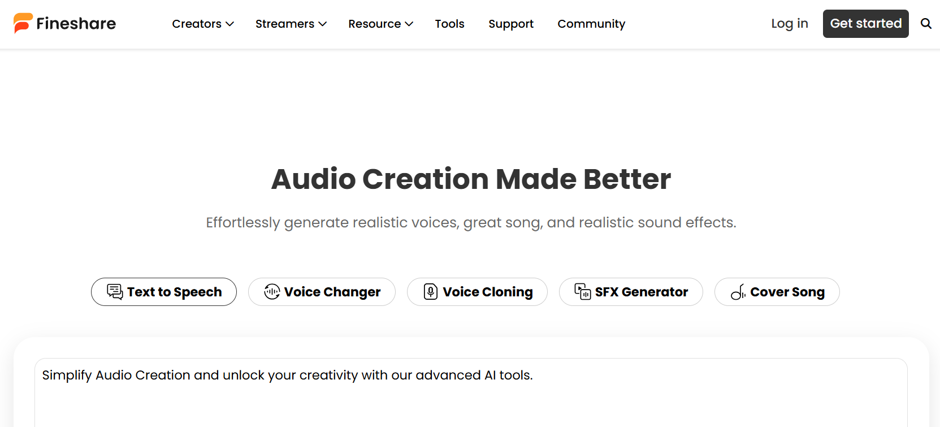This screenshot has width=940, height=427.
Task: Click the Voice Changer waveform icon
Action: click(272, 292)
